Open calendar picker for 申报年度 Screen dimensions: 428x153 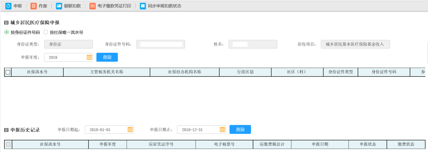tap(89, 57)
